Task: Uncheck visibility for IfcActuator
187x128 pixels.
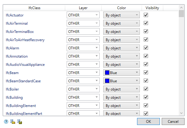Action: (x=146, y=15)
